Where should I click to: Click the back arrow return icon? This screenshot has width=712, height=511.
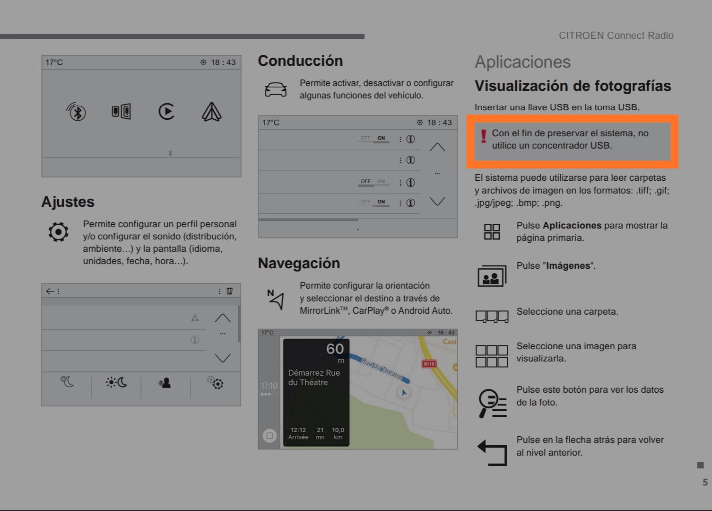492,453
